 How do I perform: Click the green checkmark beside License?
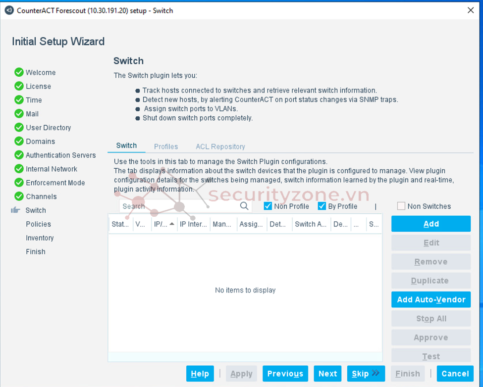pos(19,86)
